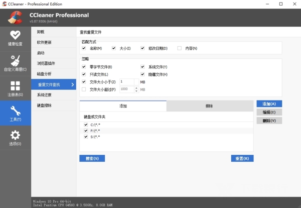The height and width of the screenshot is (208, 301).
Task: Start search with 搜索(S) button
Action: (92, 158)
